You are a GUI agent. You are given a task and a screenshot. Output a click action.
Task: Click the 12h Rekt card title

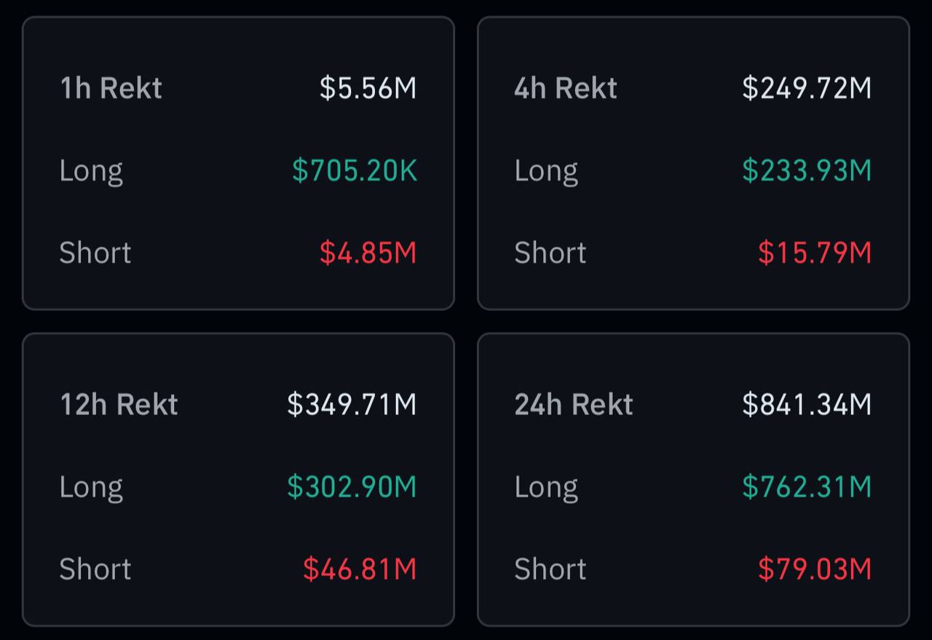point(119,404)
